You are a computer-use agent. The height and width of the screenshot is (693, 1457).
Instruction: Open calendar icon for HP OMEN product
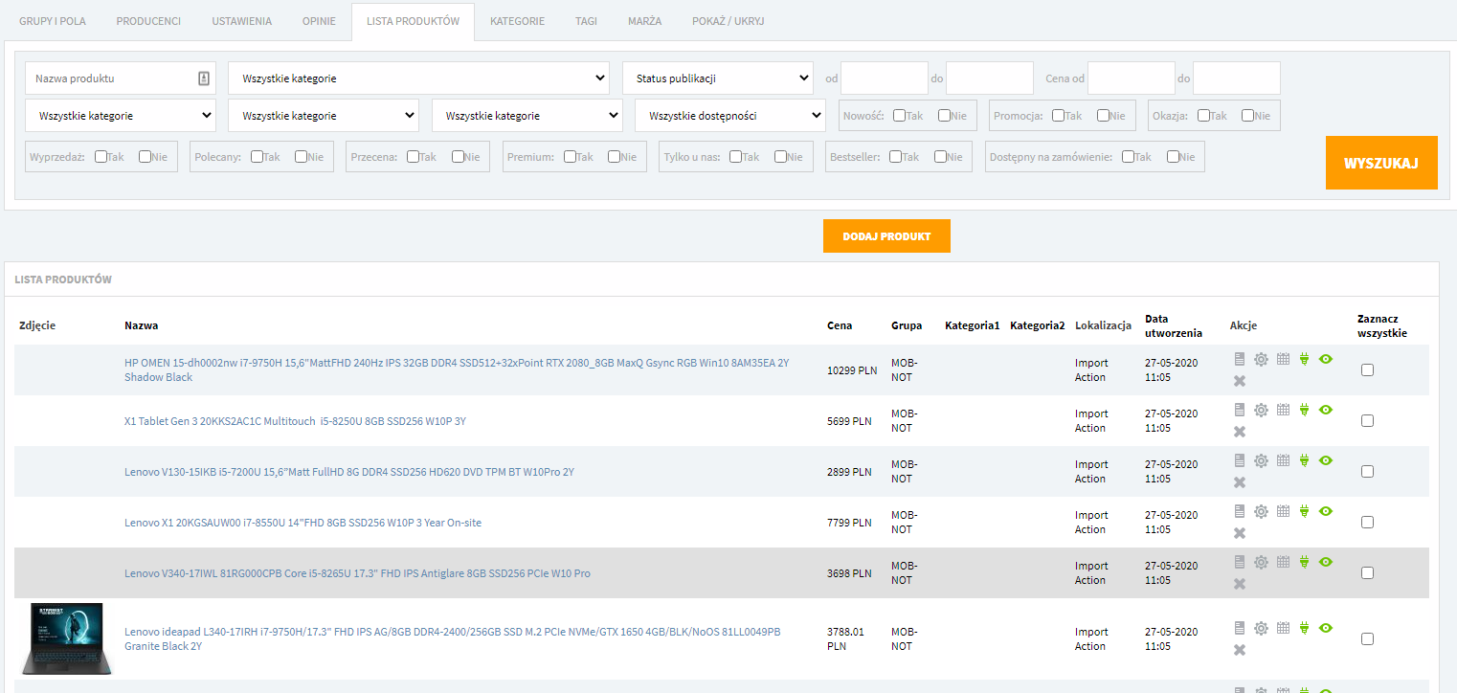(1284, 359)
